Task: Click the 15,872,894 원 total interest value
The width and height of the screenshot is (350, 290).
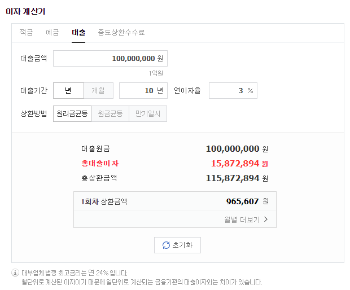Action: (x=239, y=164)
